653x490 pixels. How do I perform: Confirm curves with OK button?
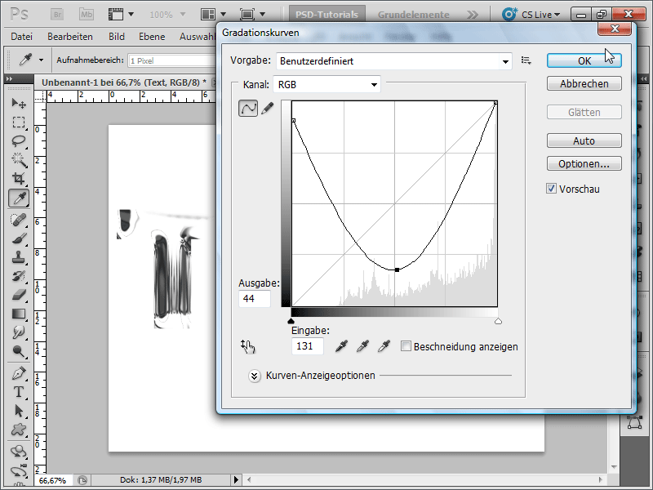coord(584,60)
